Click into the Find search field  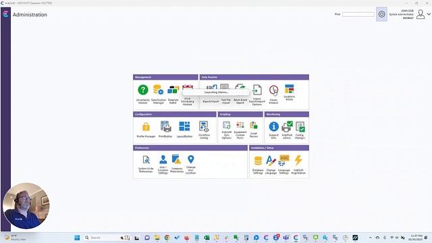[x=358, y=14]
